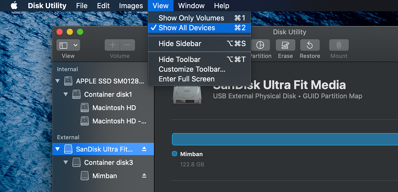Open the Restore tool
The width and height of the screenshot is (398, 192).
tap(310, 46)
